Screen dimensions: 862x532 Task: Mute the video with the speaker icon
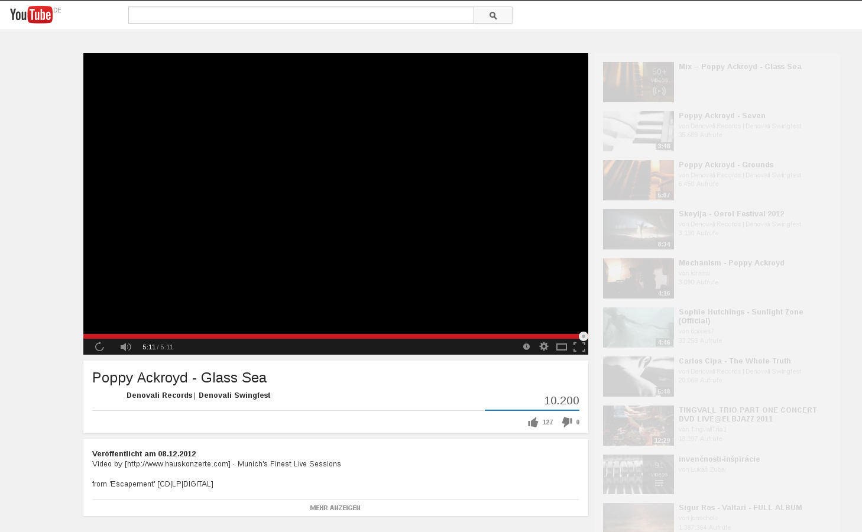[125, 347]
